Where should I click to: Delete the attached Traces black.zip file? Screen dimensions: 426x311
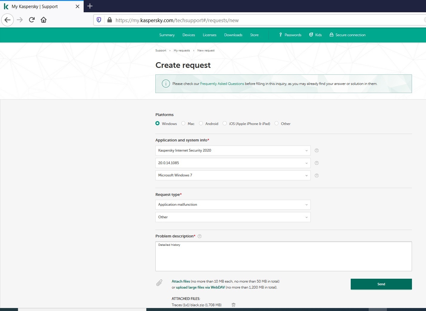pos(234,305)
